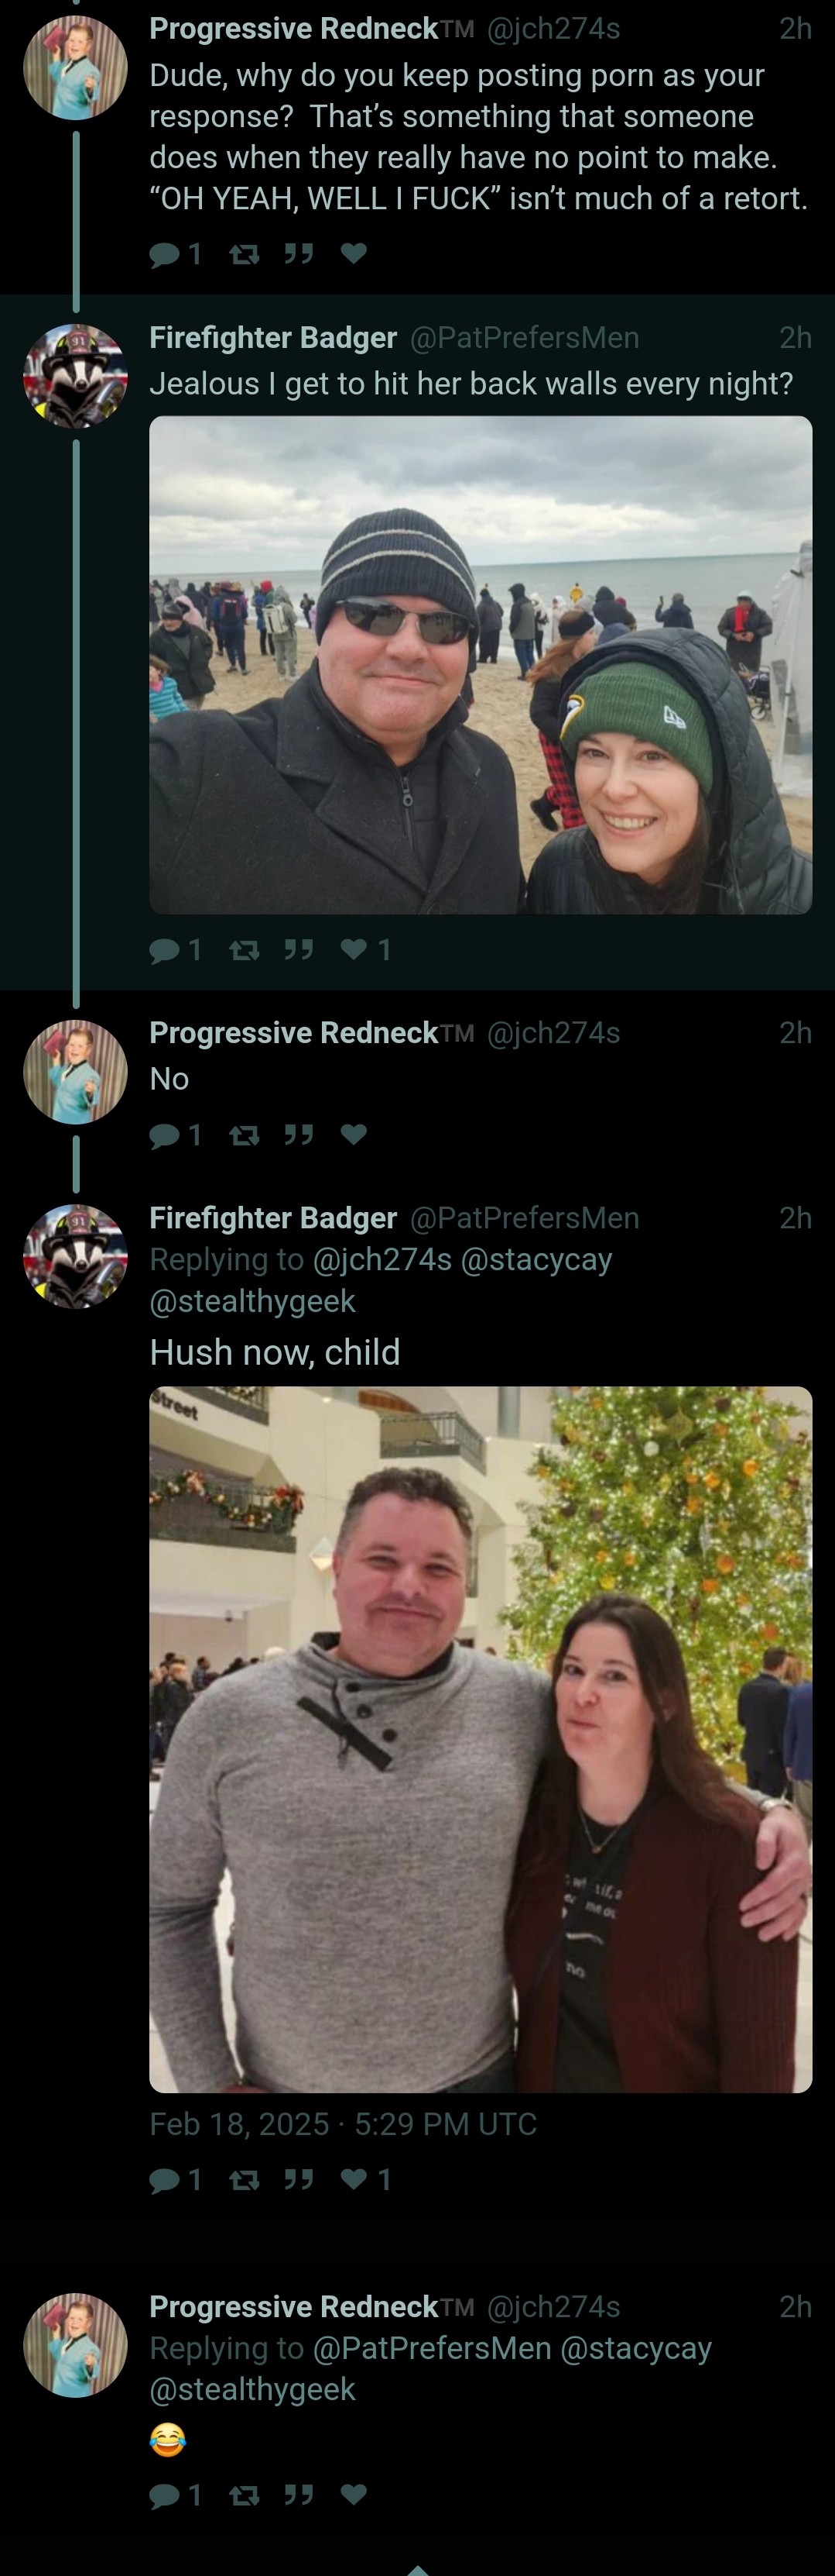835x2576 pixels.
Task: Quote the tweet that says 'No'
Action: click(x=299, y=1134)
